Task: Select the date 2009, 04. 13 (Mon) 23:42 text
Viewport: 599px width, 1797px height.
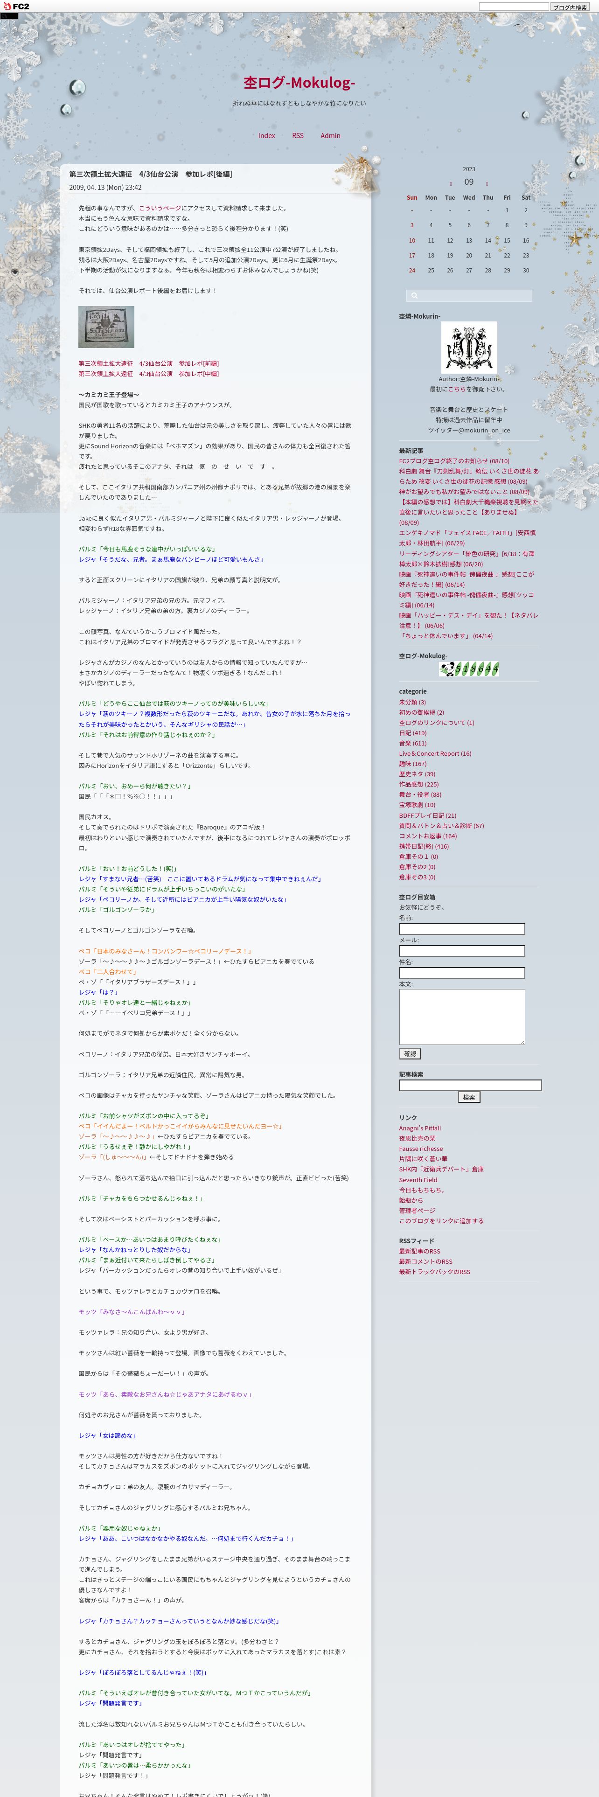Action: (105, 188)
